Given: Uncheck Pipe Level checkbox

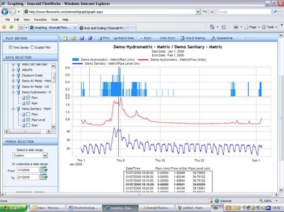Looking at the screenshot, I should (28, 120).
